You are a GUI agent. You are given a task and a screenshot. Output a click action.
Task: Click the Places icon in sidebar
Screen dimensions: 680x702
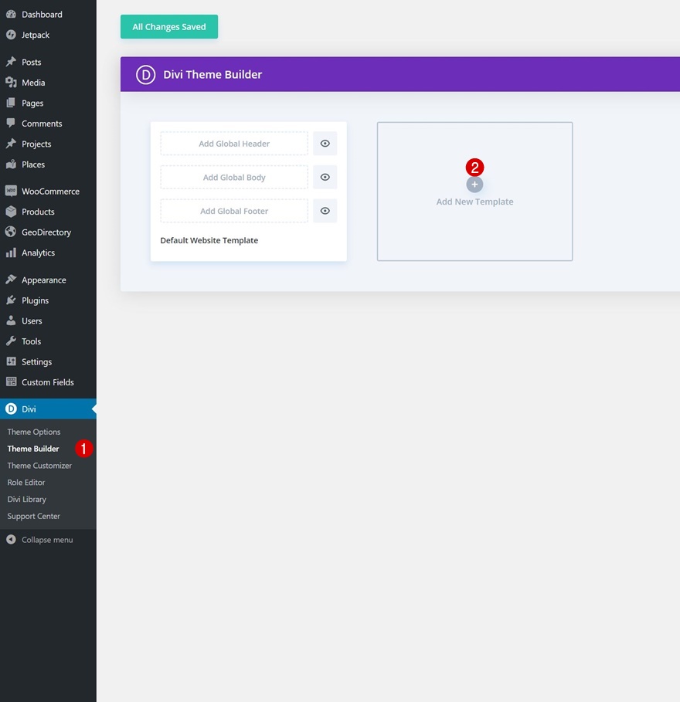pyautogui.click(x=11, y=164)
